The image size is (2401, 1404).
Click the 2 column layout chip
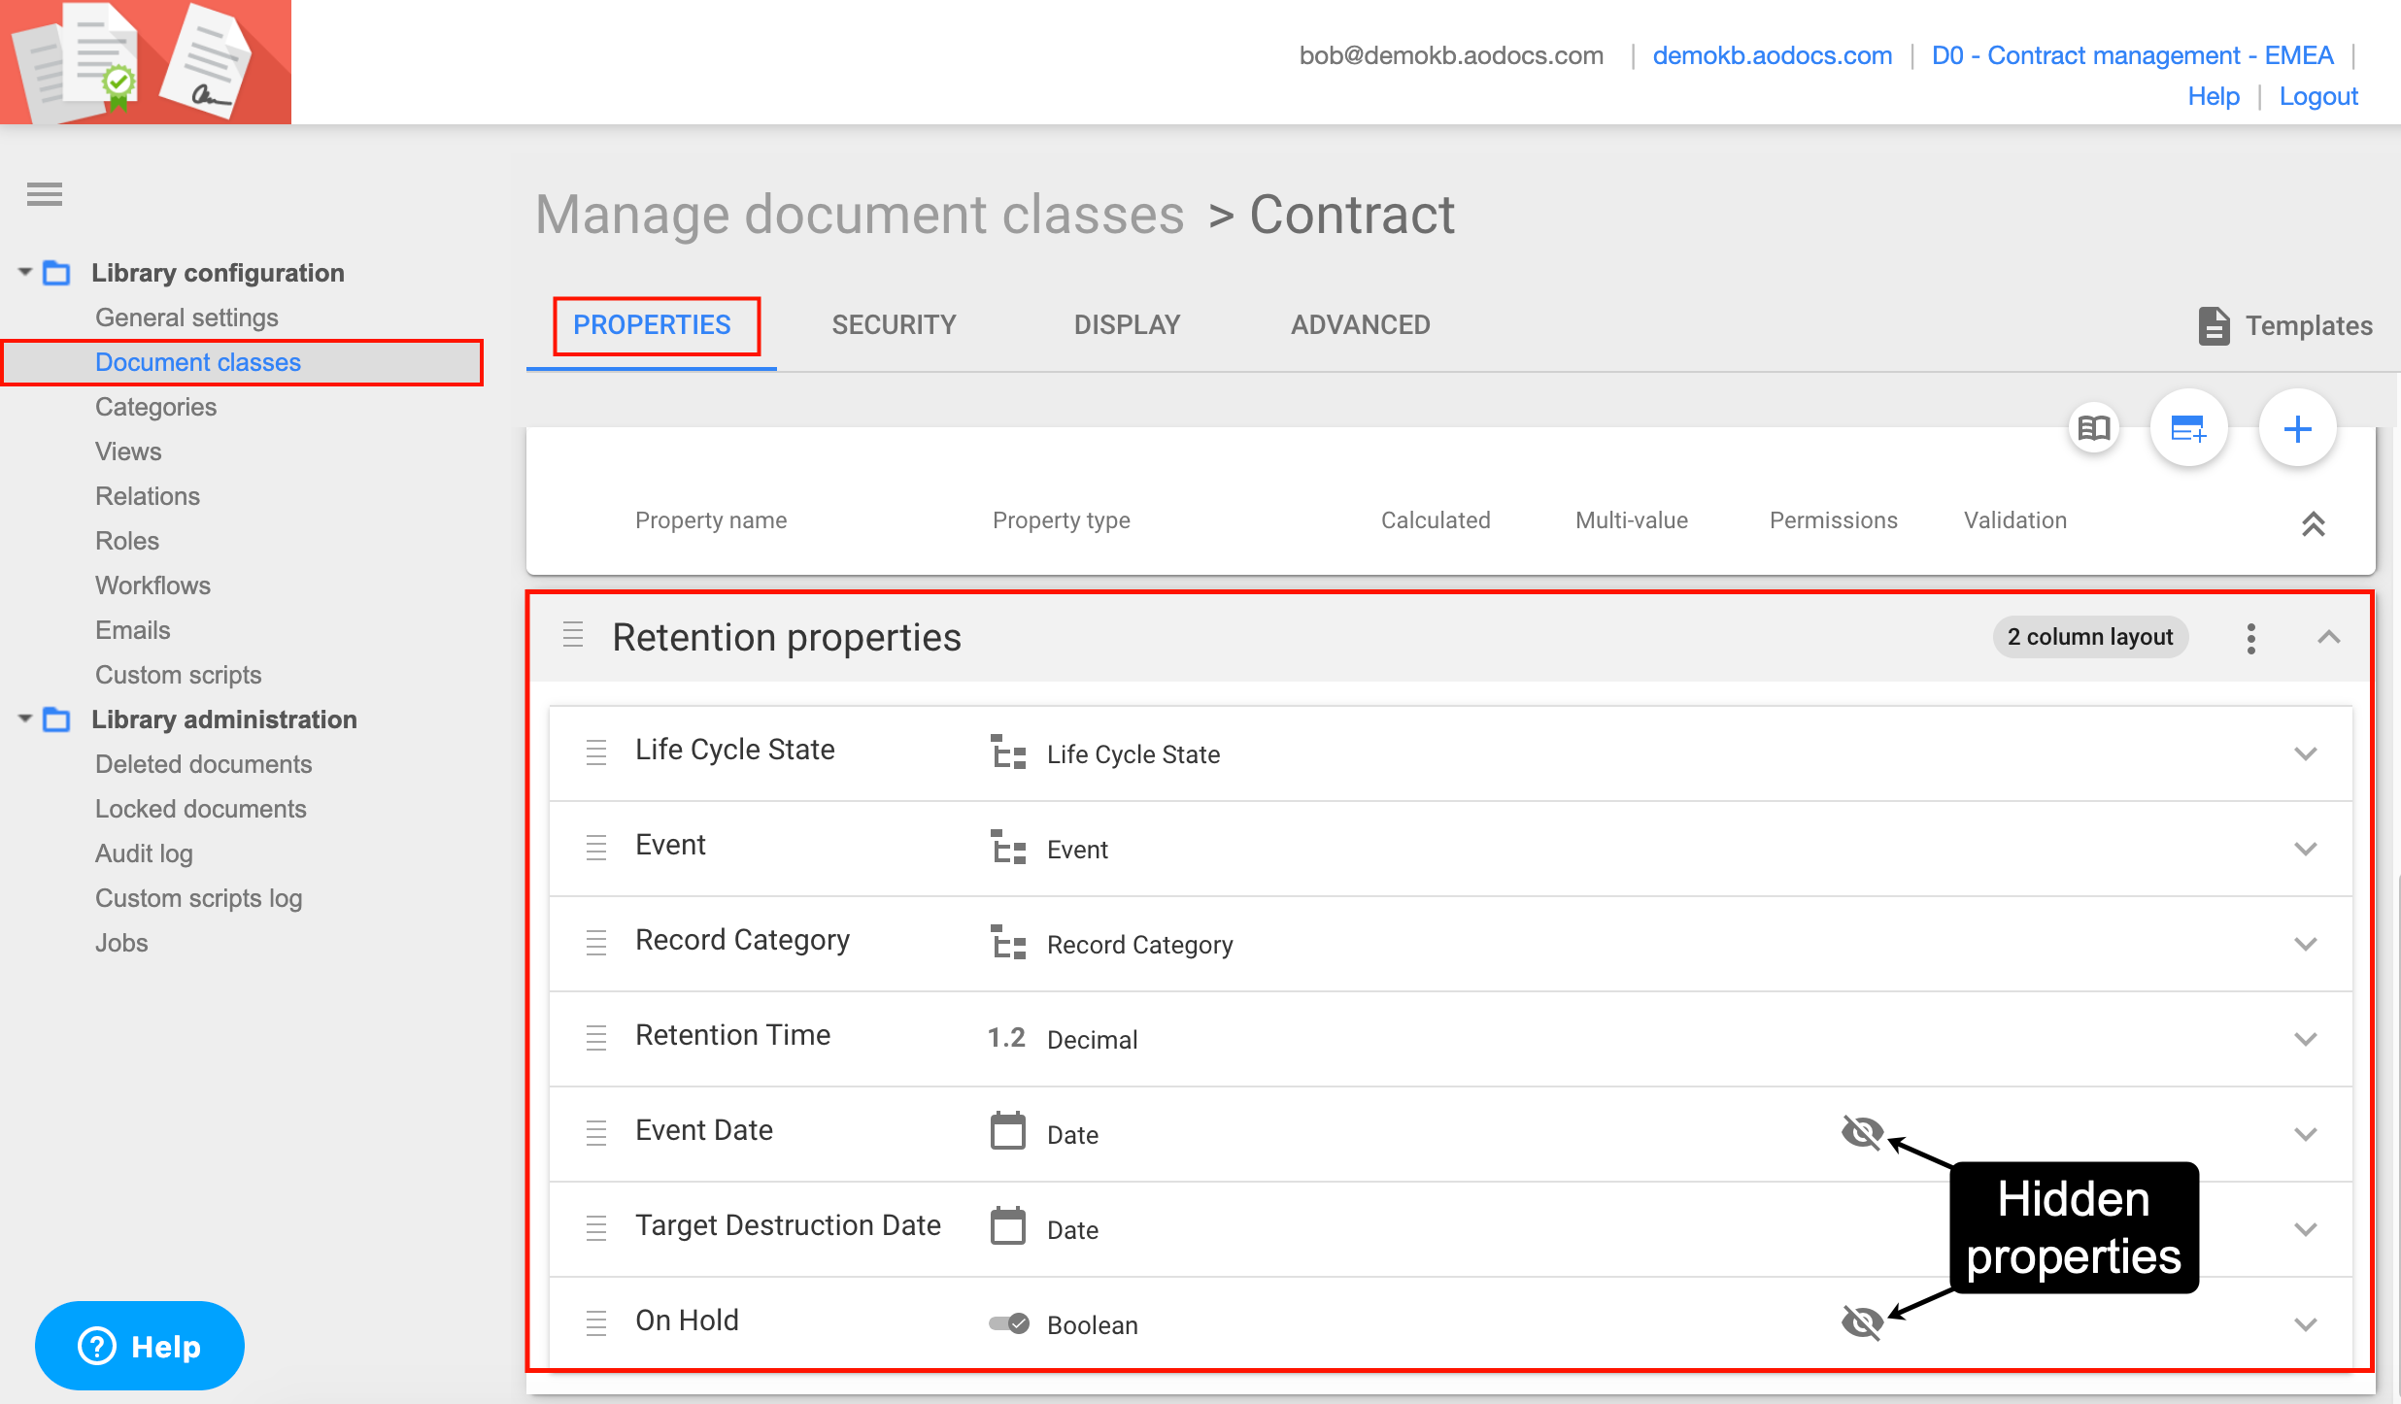pyautogui.click(x=2090, y=637)
